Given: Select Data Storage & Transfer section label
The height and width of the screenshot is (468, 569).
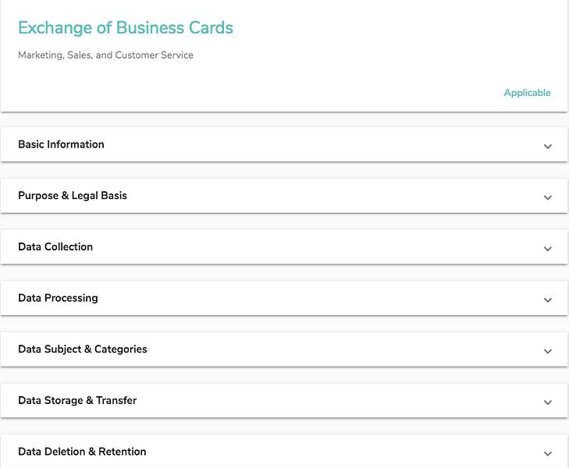Looking at the screenshot, I should (x=77, y=400).
